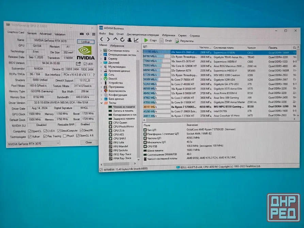Click the Bus Interface question mark
304x228 pixels.
coord(94,75)
